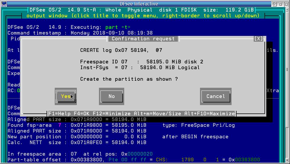Click the small minimize square in title bar
The height and width of the screenshot is (164, 290).
coord(280,4)
